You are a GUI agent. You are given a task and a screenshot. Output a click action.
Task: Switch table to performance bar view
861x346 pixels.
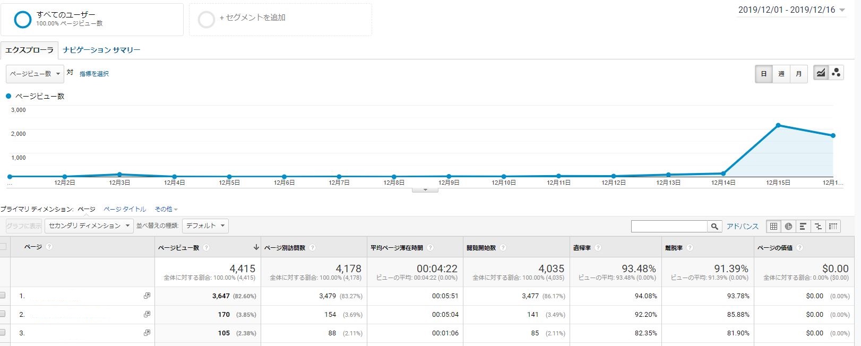(803, 227)
